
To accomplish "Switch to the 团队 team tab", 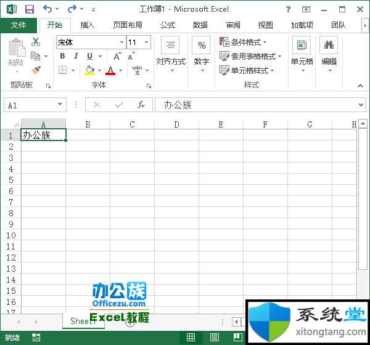I will (x=339, y=25).
